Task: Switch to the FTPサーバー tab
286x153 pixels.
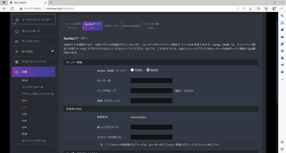Action: point(112,26)
